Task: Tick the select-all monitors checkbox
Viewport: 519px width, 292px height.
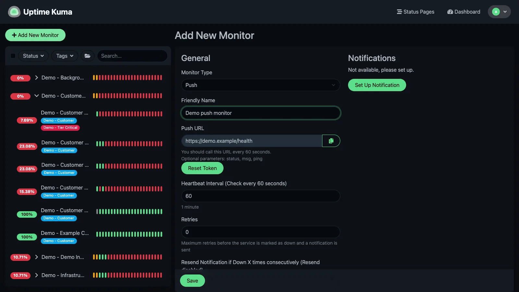Action: tap(13, 56)
